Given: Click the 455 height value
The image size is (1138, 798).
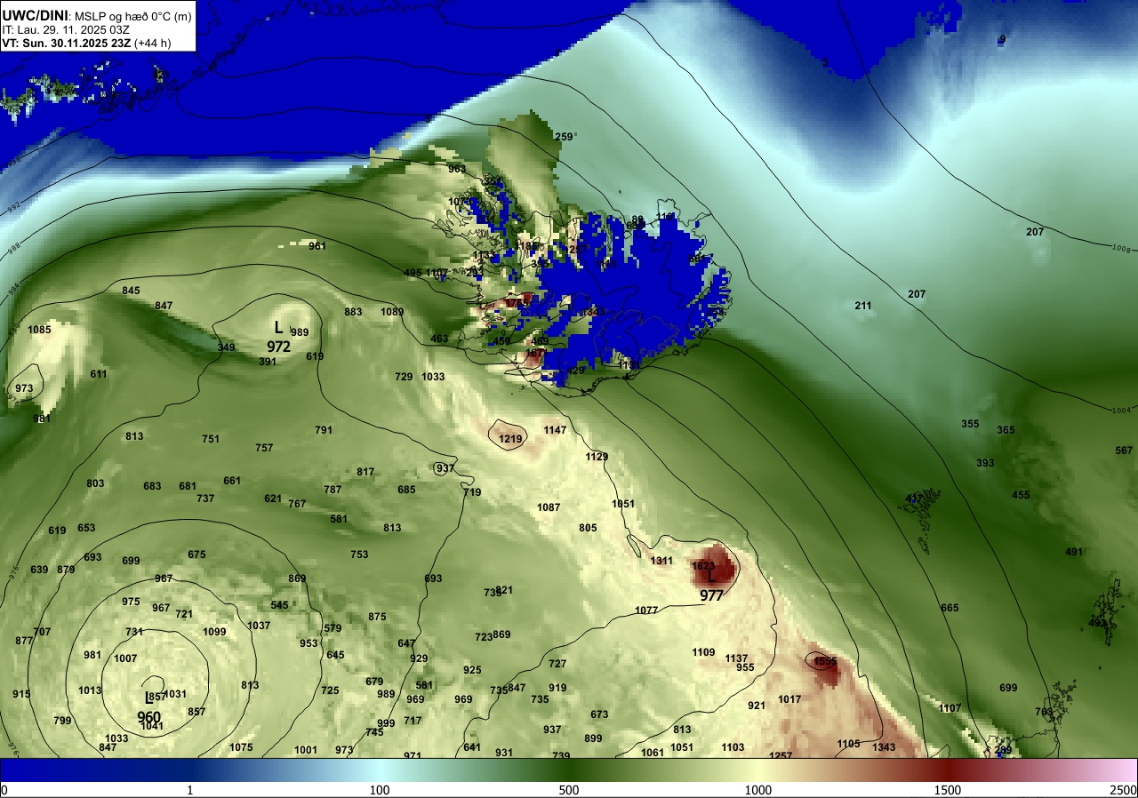Looking at the screenshot, I should coord(1021,495).
